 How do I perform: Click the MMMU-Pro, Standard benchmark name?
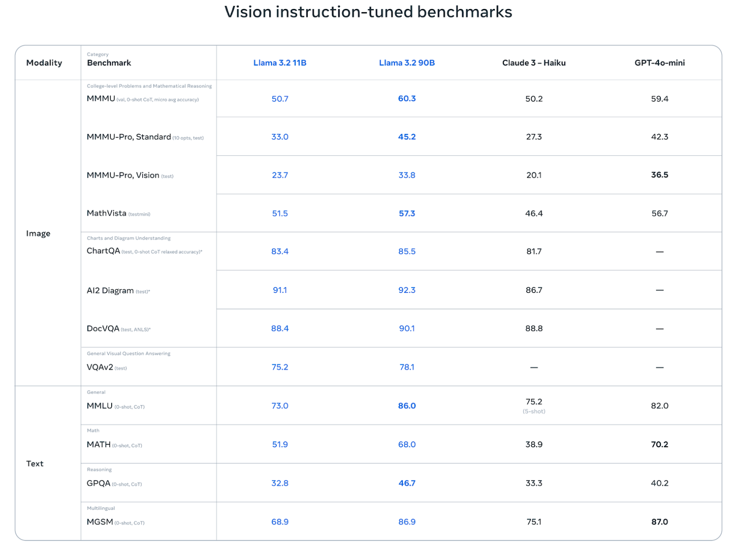(x=129, y=137)
